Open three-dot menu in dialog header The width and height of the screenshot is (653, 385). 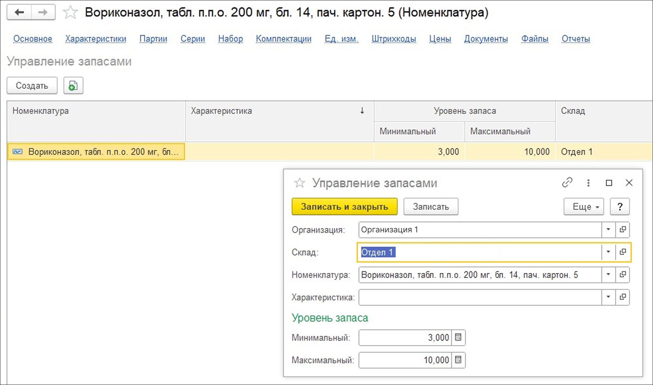(x=588, y=183)
